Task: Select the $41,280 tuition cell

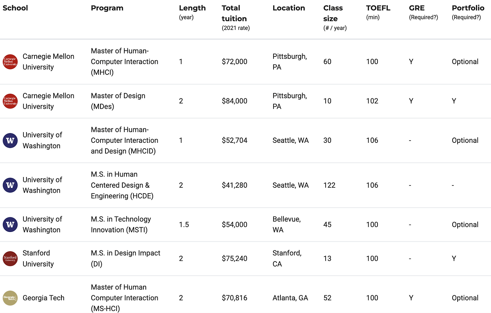Action: coord(234,185)
